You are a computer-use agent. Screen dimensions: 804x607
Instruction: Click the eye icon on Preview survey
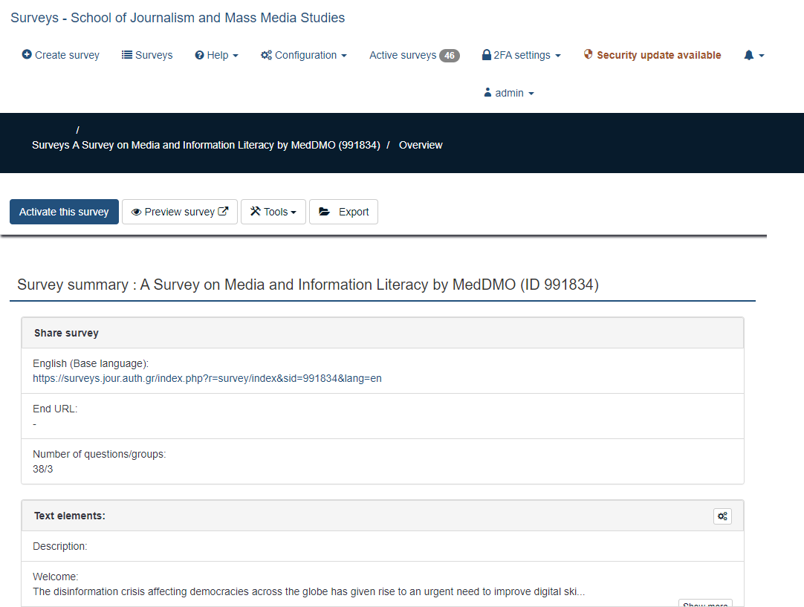pos(137,212)
